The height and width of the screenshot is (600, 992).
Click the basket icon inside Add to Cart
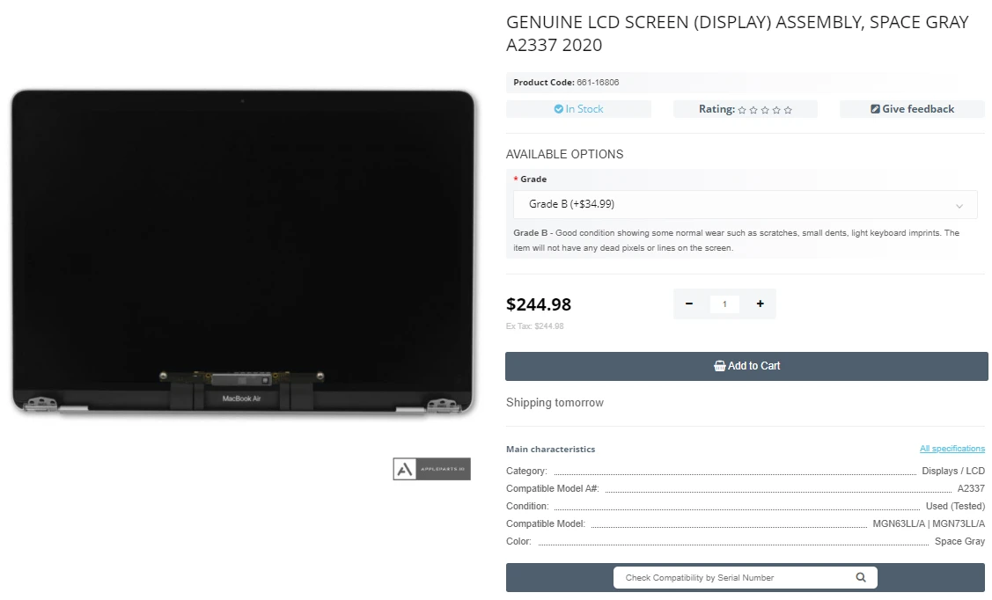point(721,366)
